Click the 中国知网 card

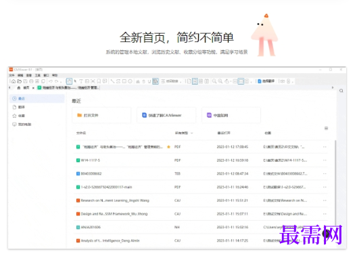click(231, 115)
